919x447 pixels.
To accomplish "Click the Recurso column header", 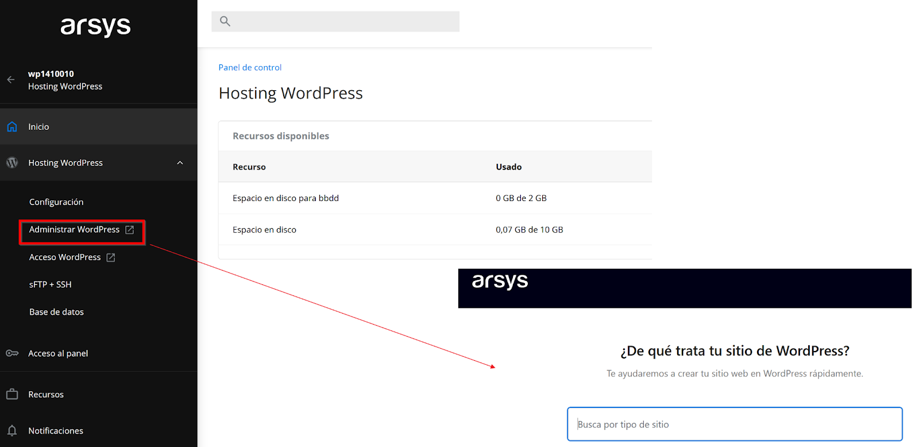I will pos(249,167).
